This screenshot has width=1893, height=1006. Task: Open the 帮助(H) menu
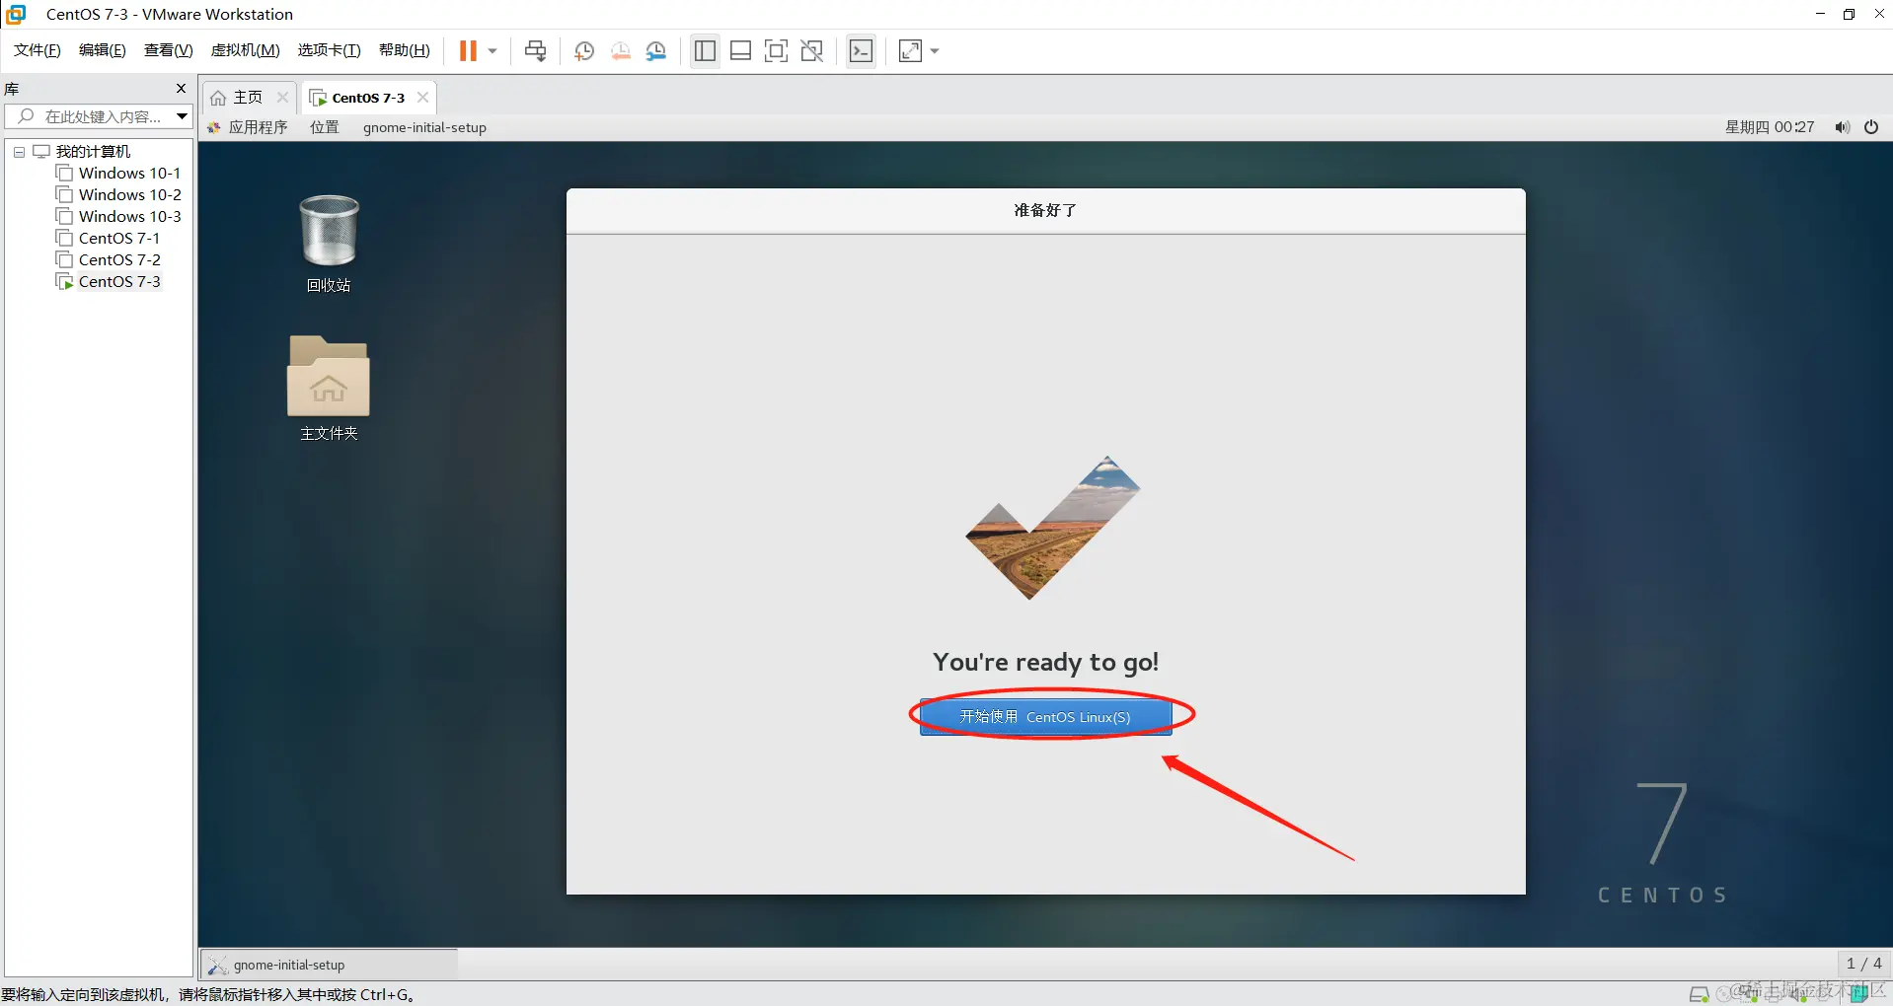[x=405, y=50]
